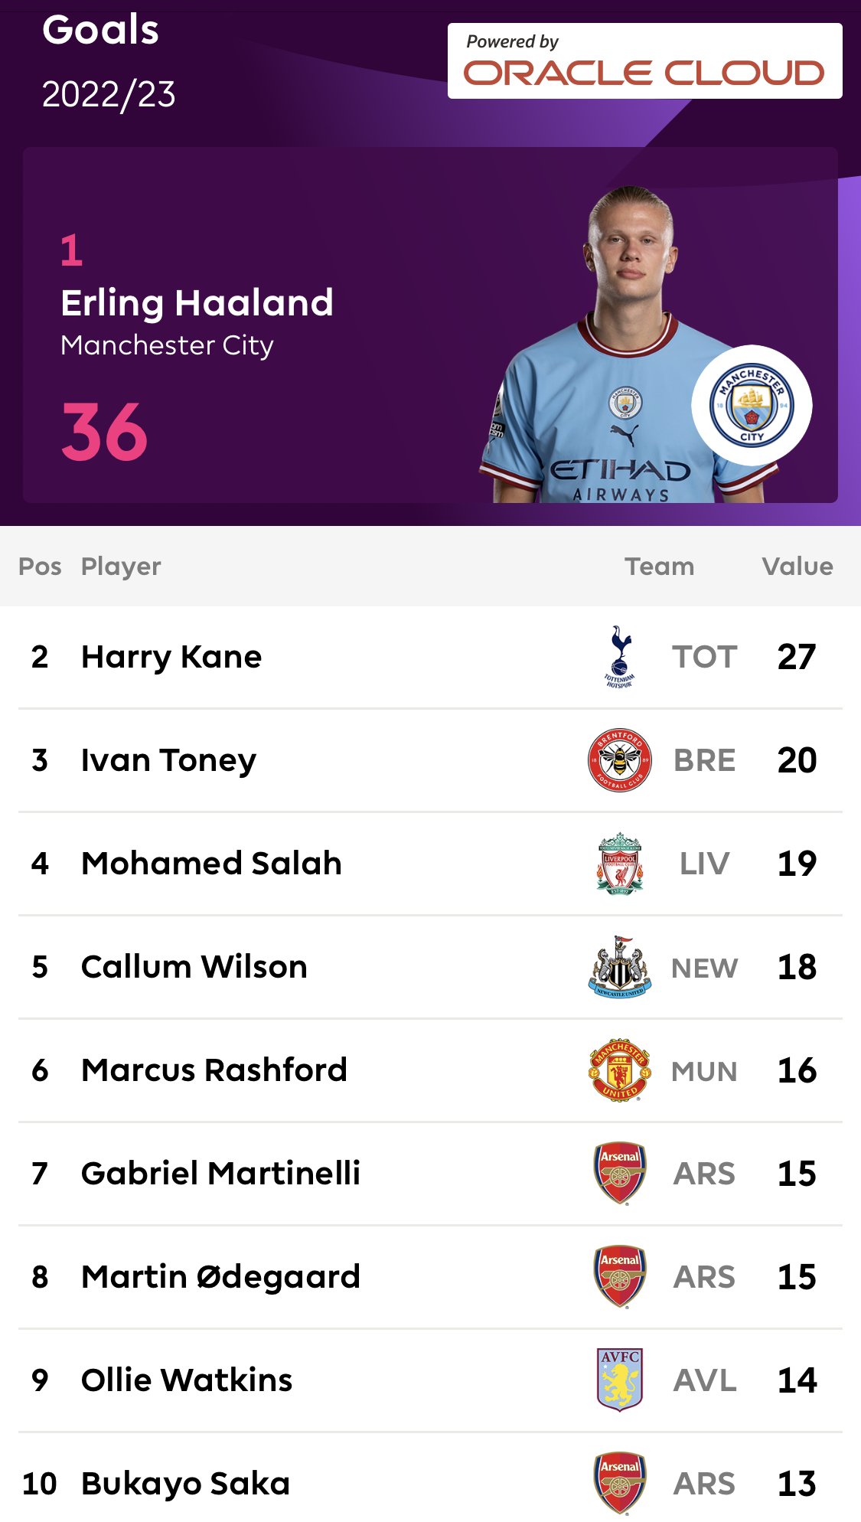Screen dimensions: 861x1522
Task: Click the Brentford club badge
Action: [x=620, y=760]
